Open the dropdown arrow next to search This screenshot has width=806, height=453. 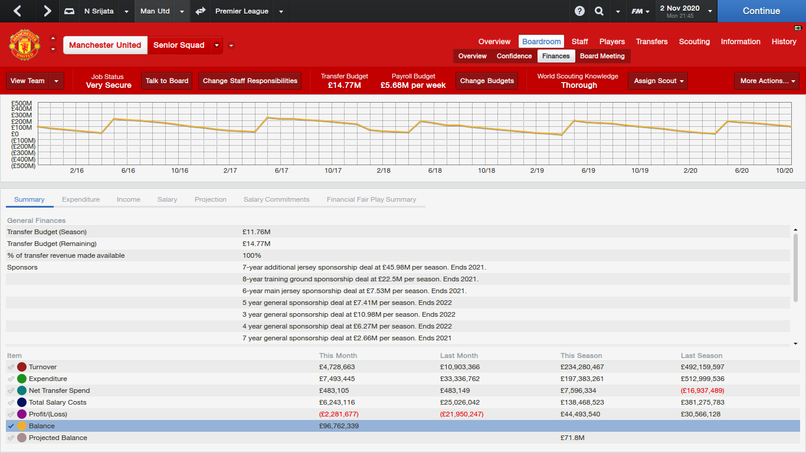pyautogui.click(x=618, y=11)
